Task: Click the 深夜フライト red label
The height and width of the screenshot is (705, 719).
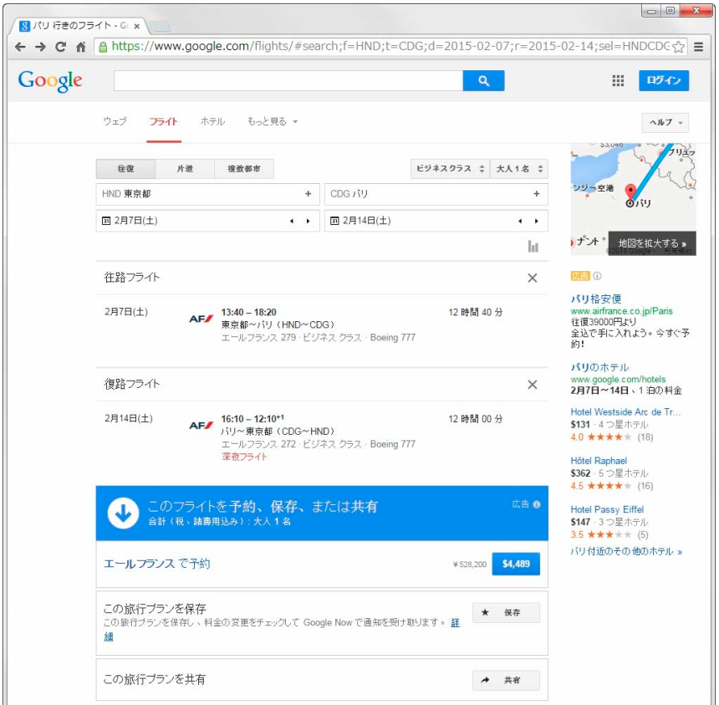Action: tap(244, 457)
